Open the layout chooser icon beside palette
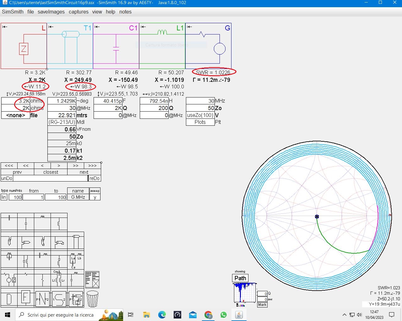Image resolution: width=402 pixels, height=321 pixels. [x=92, y=280]
